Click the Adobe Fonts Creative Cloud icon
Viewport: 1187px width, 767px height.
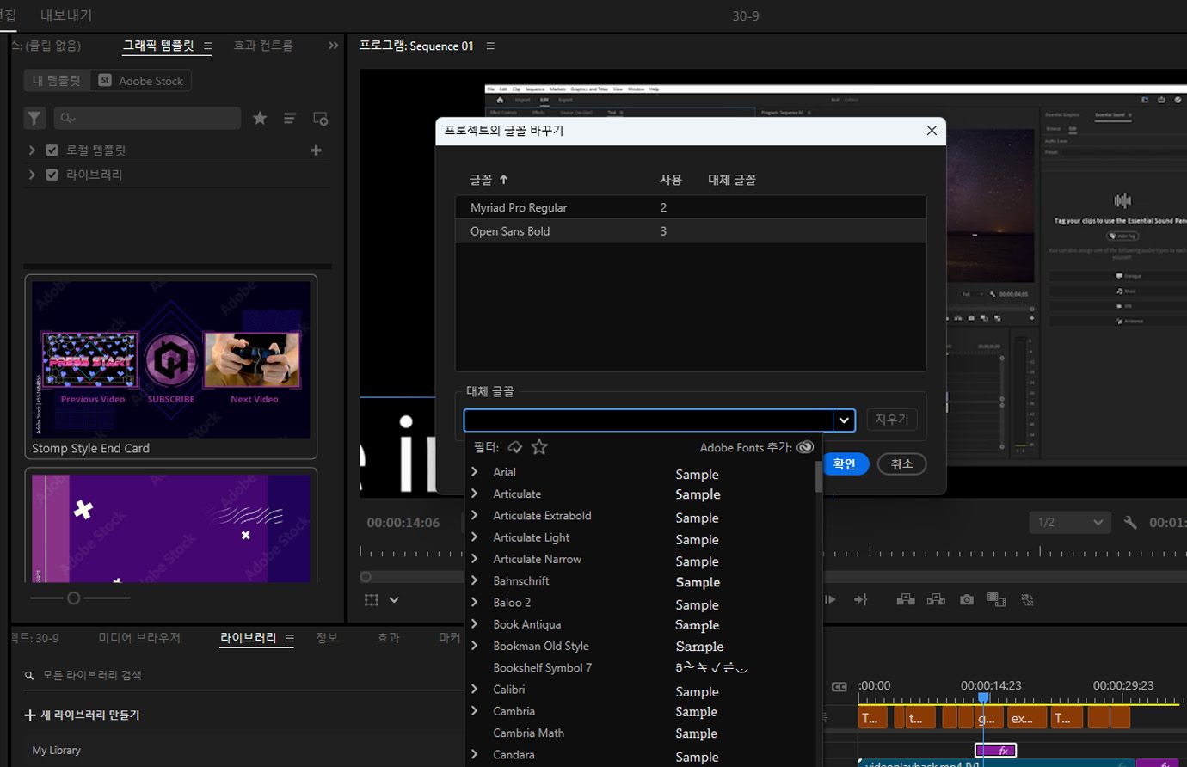coord(805,447)
